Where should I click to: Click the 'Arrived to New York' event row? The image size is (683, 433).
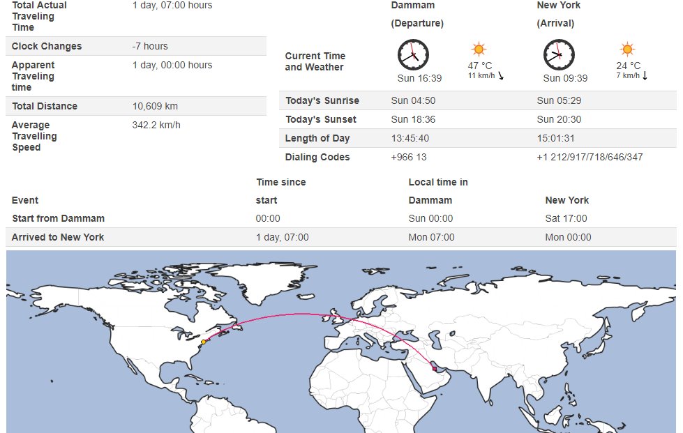[x=58, y=237]
